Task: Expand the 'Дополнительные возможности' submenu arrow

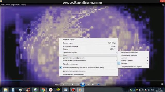Action: click(116, 58)
